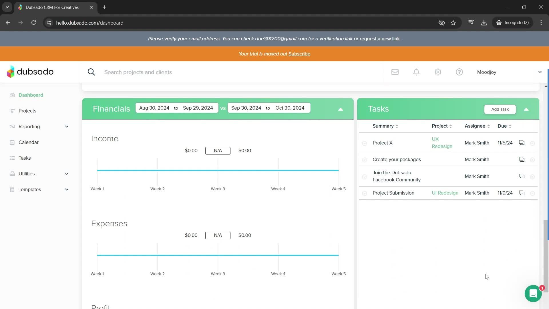Go to Dashboard in sidebar
The image size is (549, 309).
31,95
